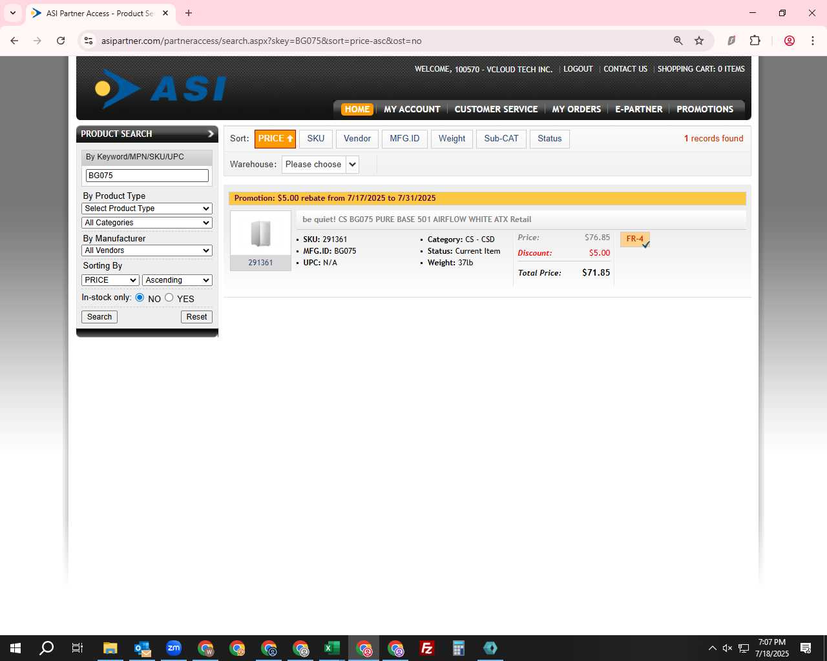The height and width of the screenshot is (661, 827).
Task: Click the Reset button in Product Search
Action: [x=196, y=317]
